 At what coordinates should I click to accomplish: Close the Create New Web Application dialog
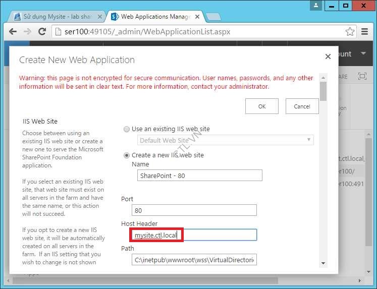pyautogui.click(x=328, y=56)
